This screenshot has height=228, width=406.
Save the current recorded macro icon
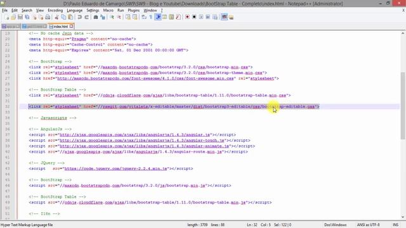(215, 17)
